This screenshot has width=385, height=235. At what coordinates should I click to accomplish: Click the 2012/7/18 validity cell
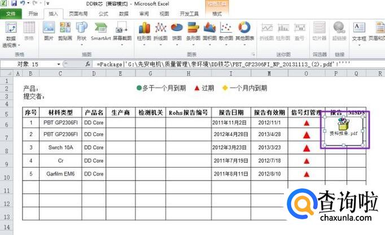(269, 161)
